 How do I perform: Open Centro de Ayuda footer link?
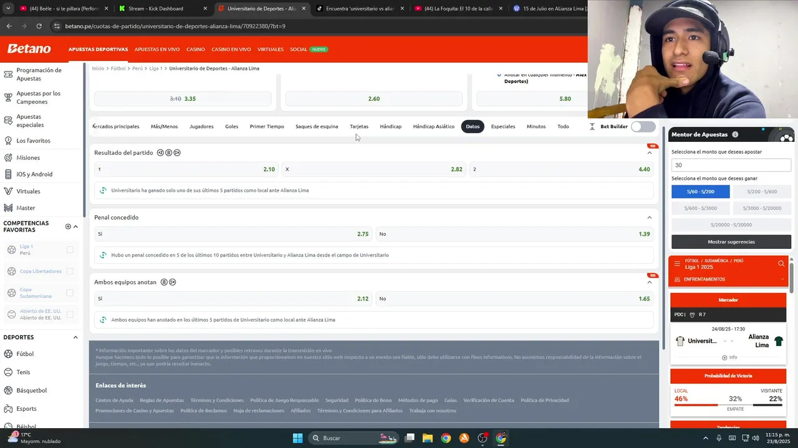pyautogui.click(x=114, y=400)
